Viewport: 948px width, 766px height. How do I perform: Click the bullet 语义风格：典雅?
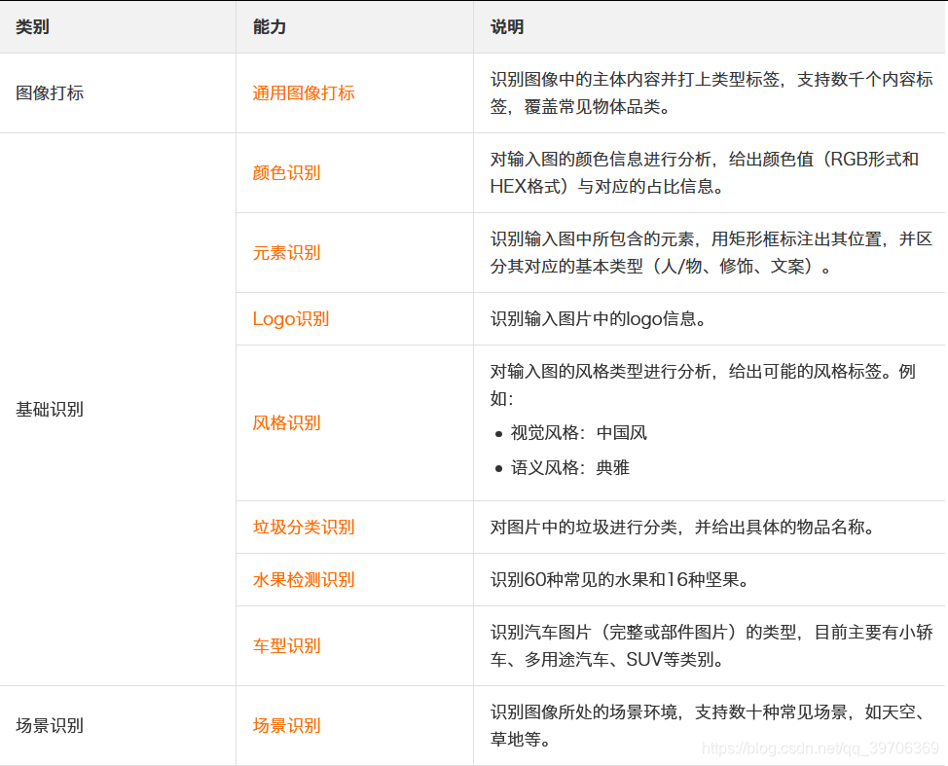(x=570, y=467)
